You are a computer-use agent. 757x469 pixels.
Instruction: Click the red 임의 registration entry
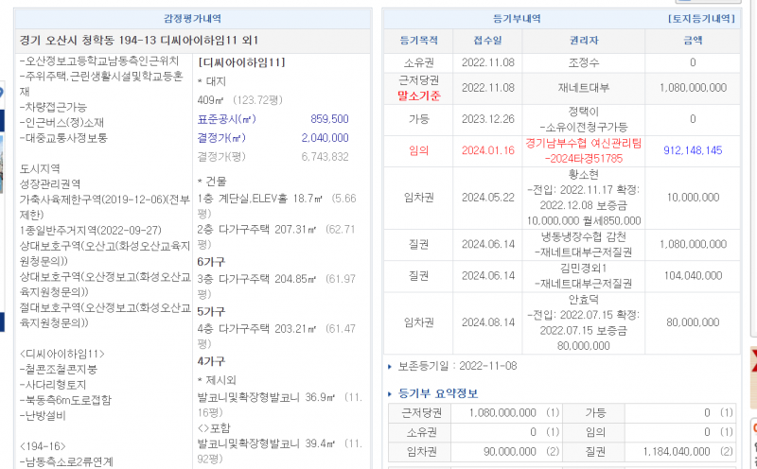click(418, 150)
